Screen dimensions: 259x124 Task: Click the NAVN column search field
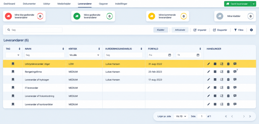tap(45, 55)
